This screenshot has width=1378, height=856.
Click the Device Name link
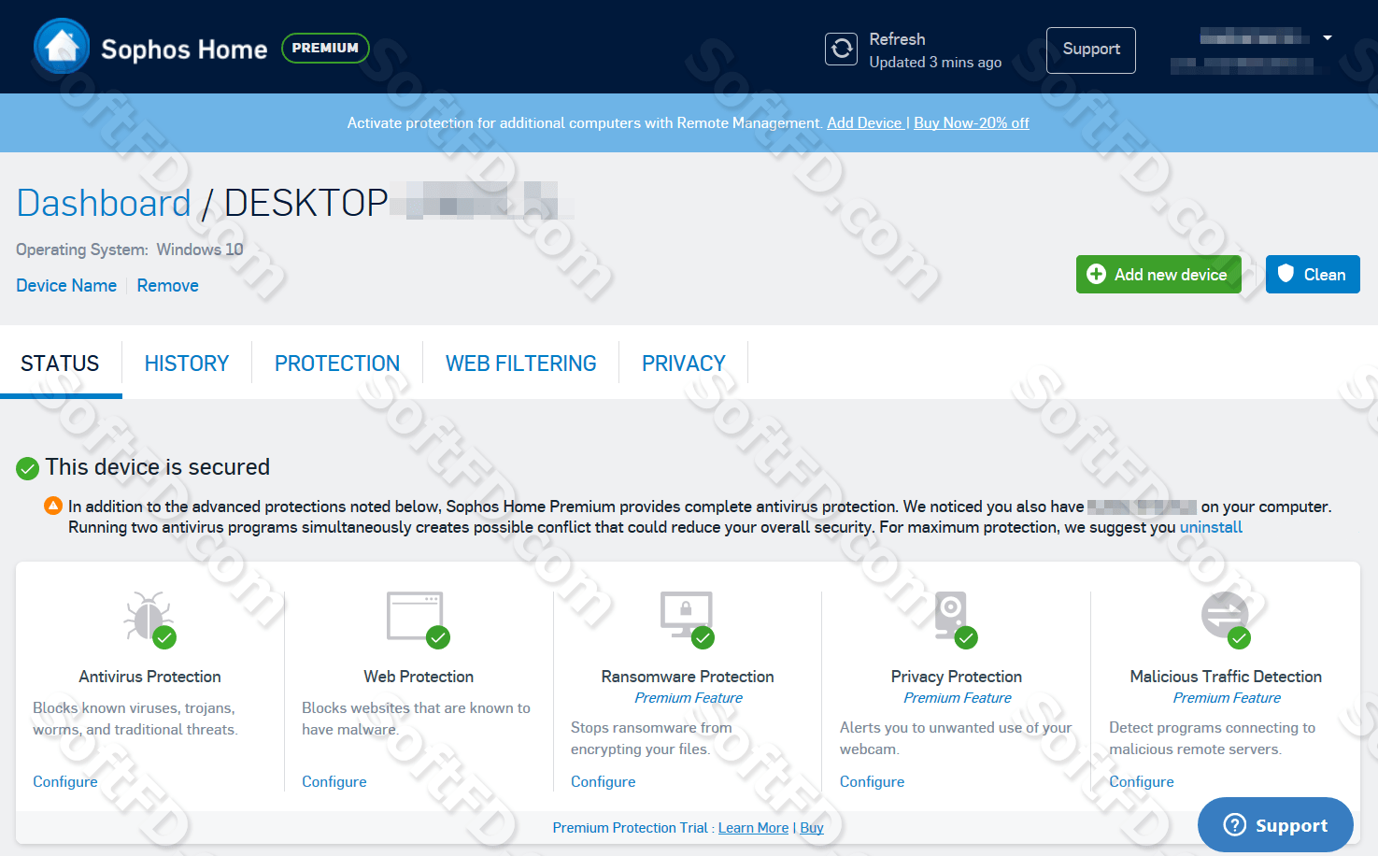[66, 285]
